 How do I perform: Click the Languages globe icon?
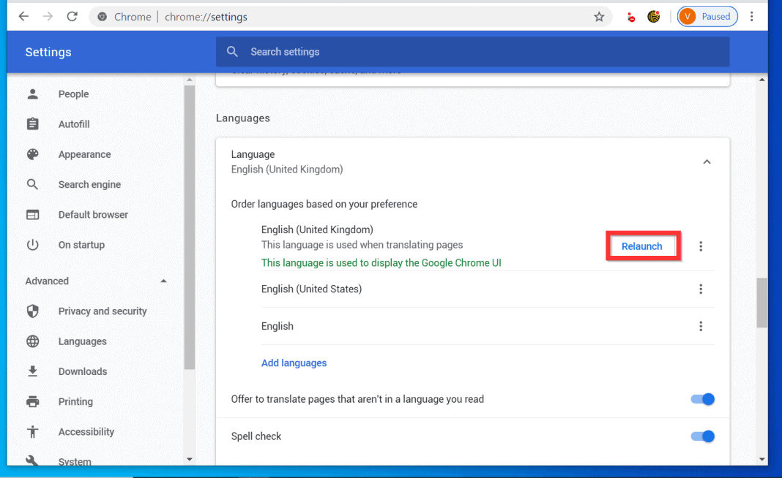[32, 341]
